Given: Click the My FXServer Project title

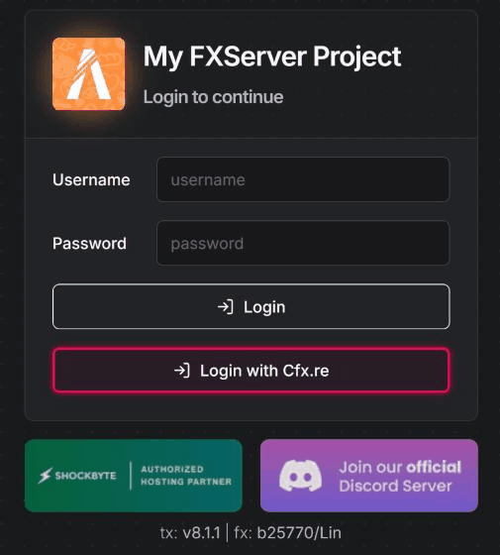Looking at the screenshot, I should click(x=272, y=56).
